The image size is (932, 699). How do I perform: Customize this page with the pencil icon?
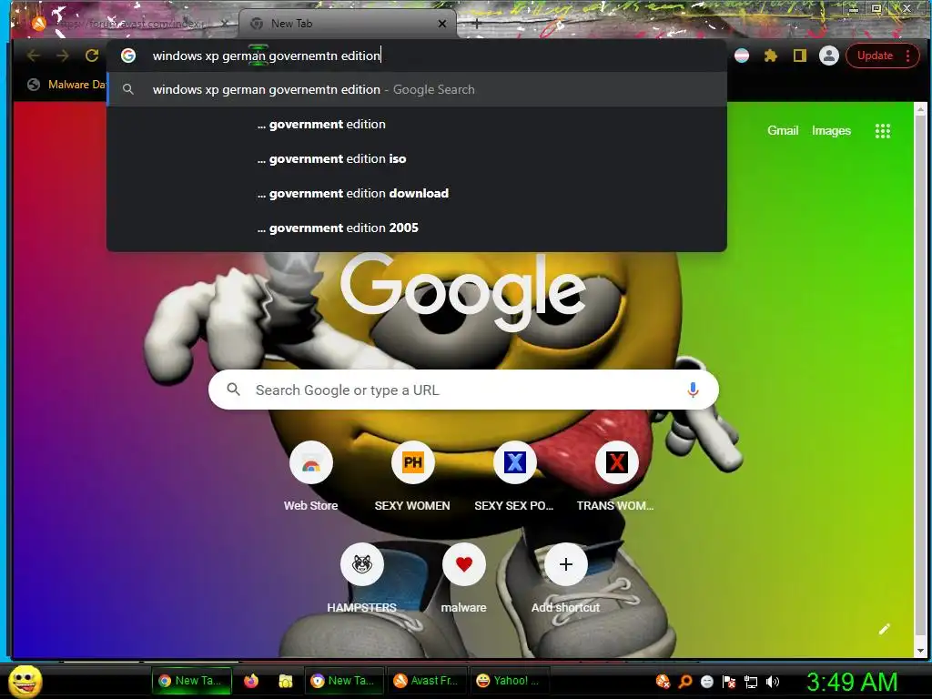(885, 629)
